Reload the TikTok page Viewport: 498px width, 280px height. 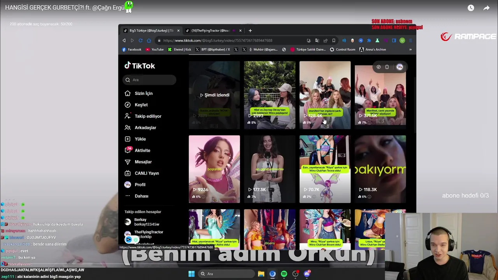[x=140, y=40]
